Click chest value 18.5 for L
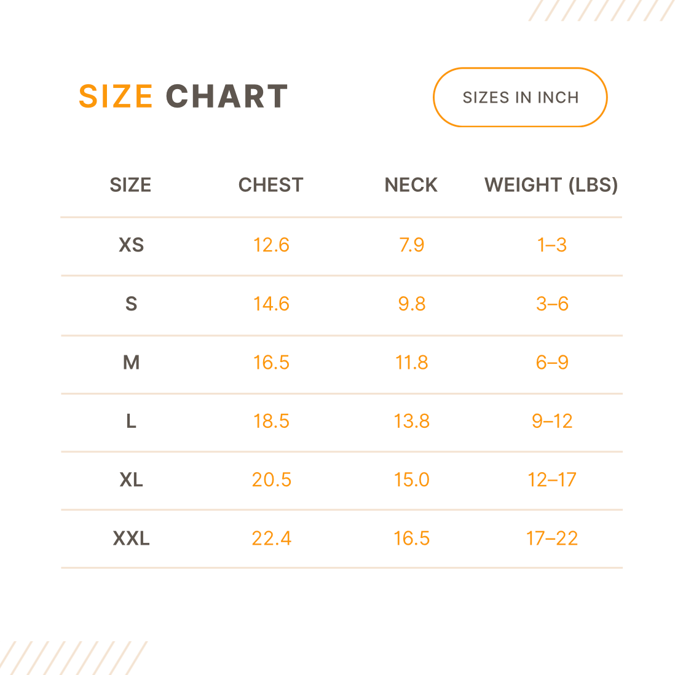Viewport: 675px width, 675px height. [271, 421]
